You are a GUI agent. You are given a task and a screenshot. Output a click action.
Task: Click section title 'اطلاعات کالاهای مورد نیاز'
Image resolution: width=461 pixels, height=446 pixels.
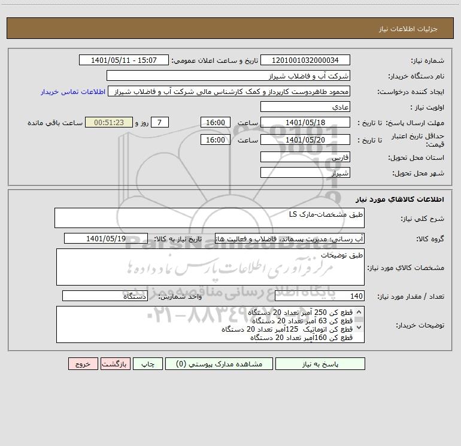(x=400, y=199)
